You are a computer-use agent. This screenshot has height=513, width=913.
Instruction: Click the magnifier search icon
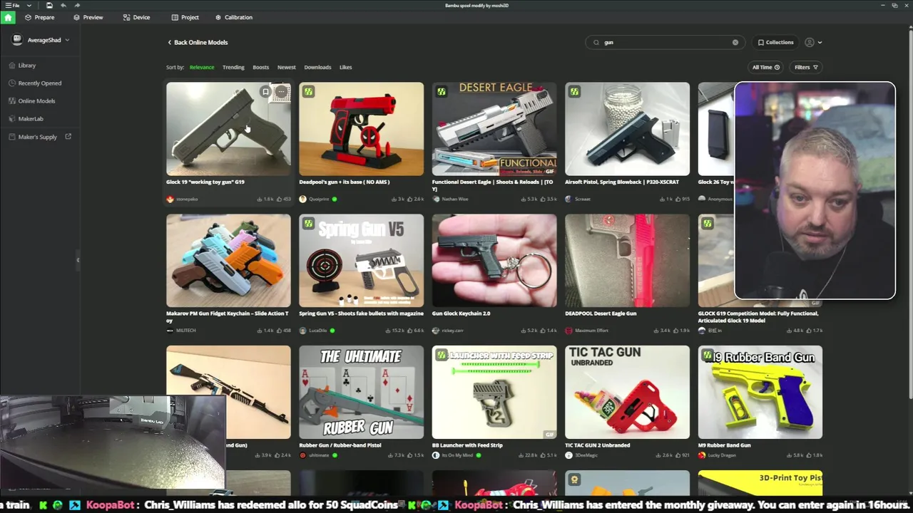(596, 42)
